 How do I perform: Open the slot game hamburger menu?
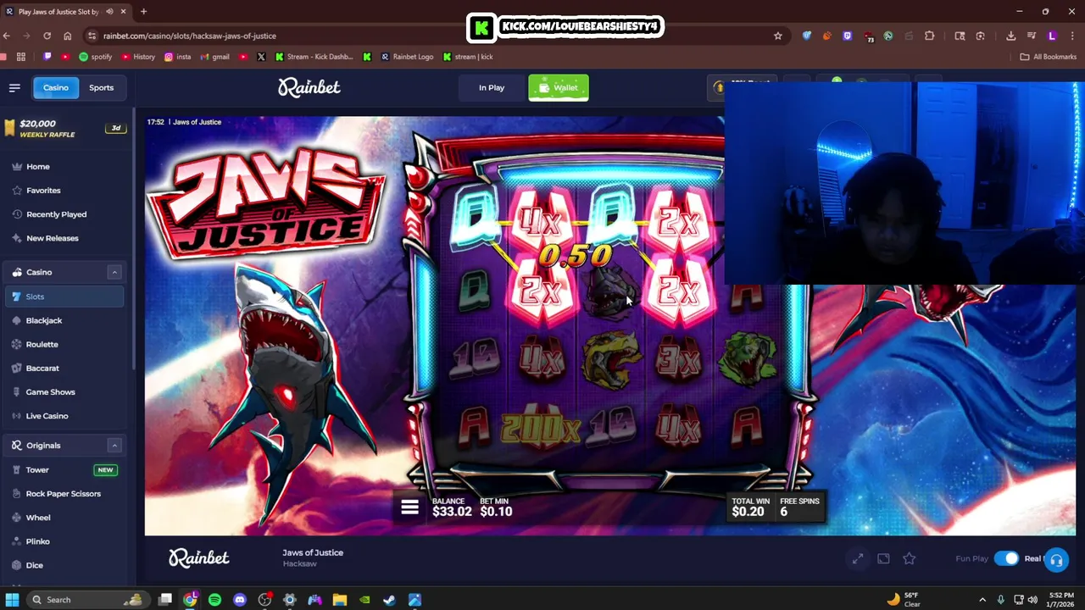coord(409,507)
